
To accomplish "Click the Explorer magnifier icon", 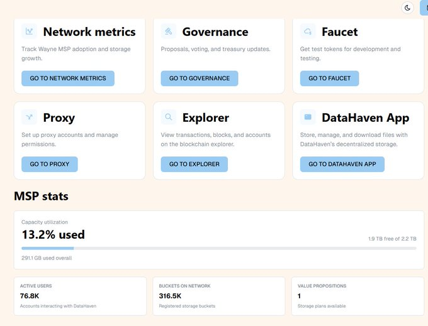I will pos(169,117).
